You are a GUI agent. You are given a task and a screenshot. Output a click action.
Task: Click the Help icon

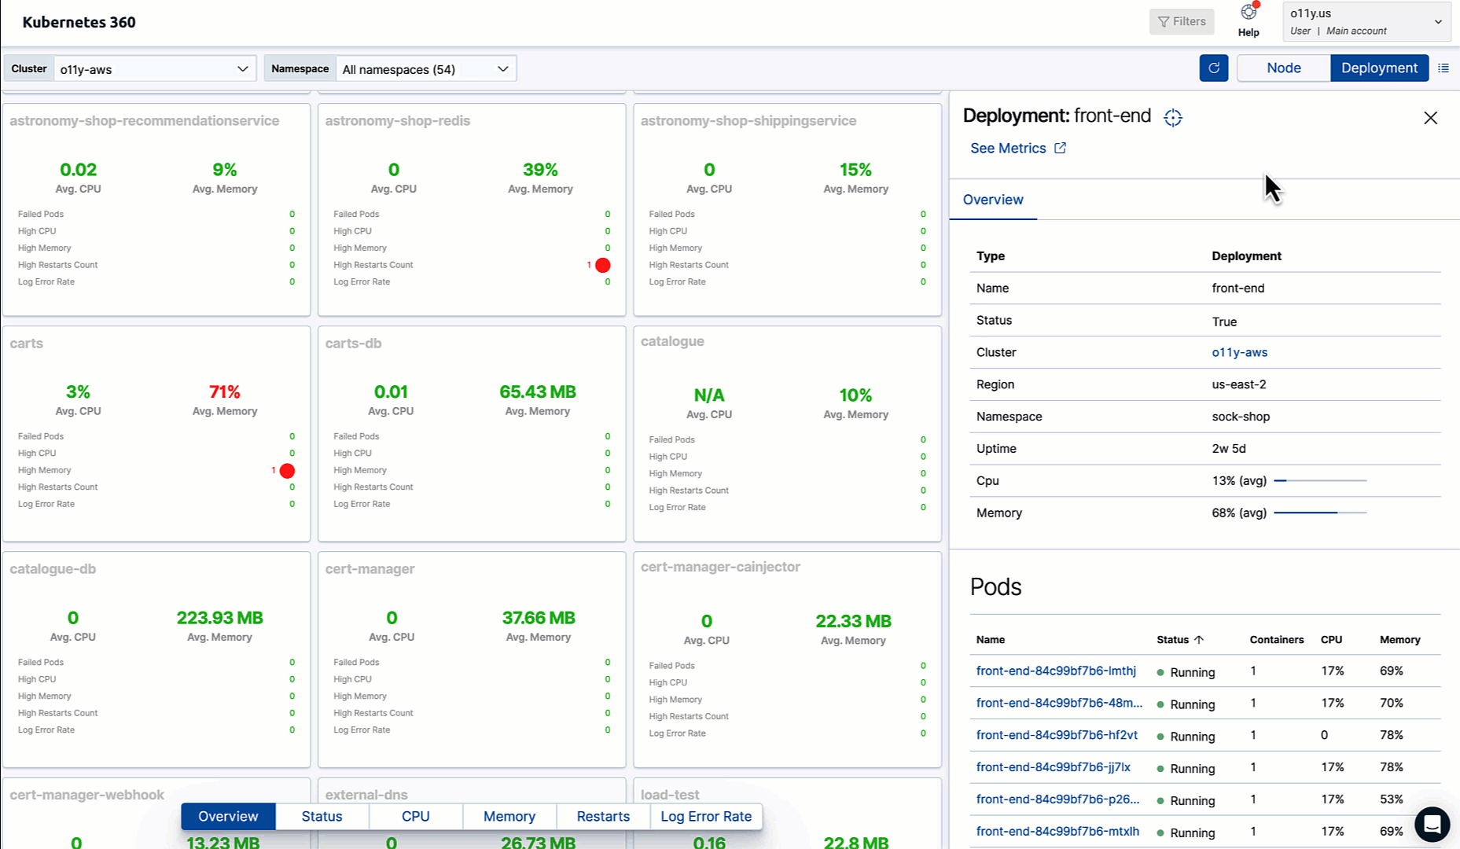[1249, 13]
